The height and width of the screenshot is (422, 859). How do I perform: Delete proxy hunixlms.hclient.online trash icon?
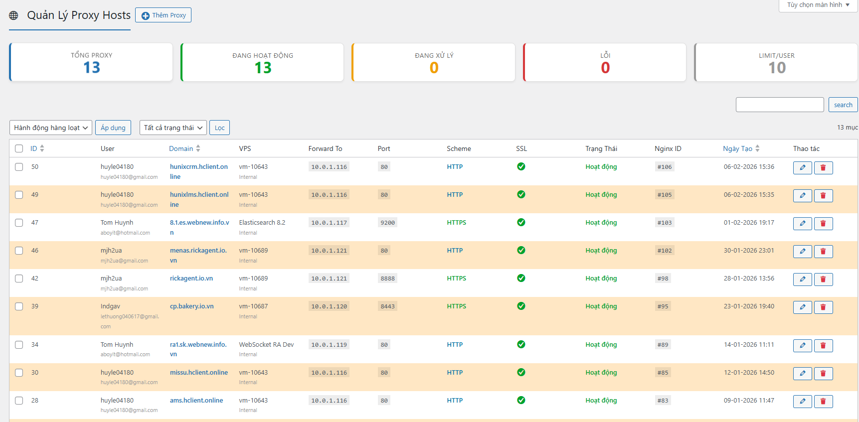click(x=823, y=196)
